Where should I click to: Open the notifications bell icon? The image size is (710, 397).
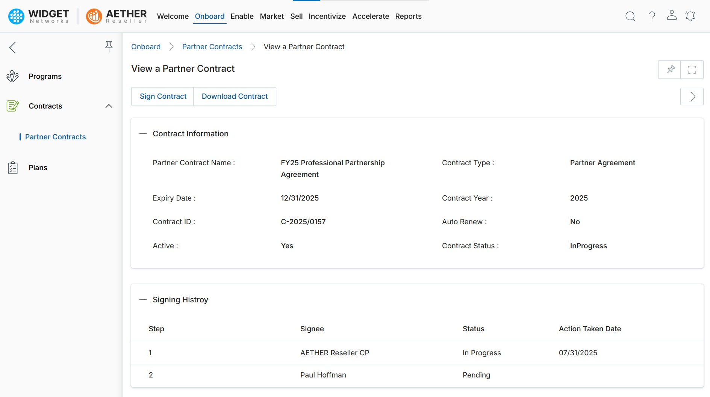[690, 16]
